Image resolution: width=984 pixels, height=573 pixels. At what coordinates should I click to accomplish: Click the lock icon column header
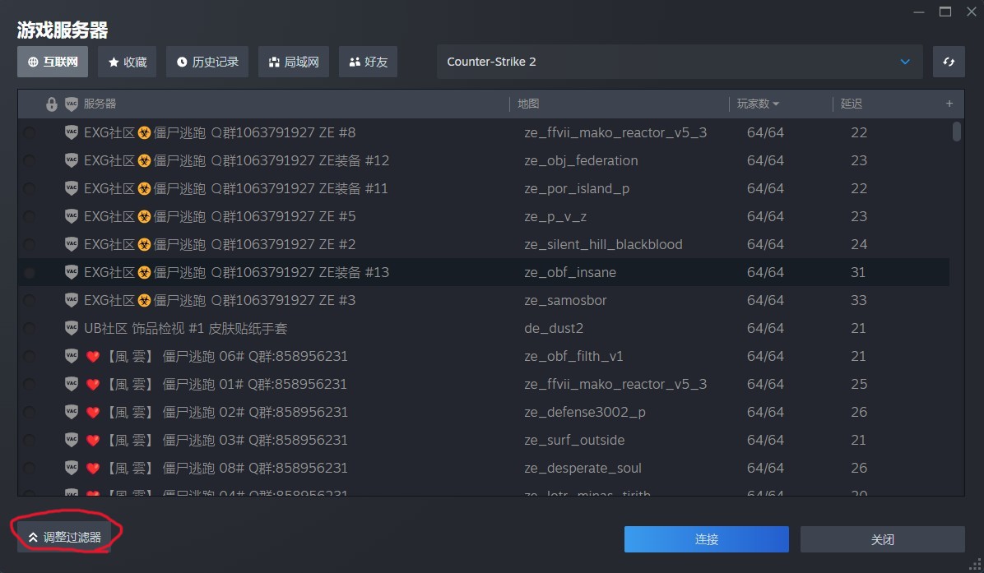click(x=52, y=104)
